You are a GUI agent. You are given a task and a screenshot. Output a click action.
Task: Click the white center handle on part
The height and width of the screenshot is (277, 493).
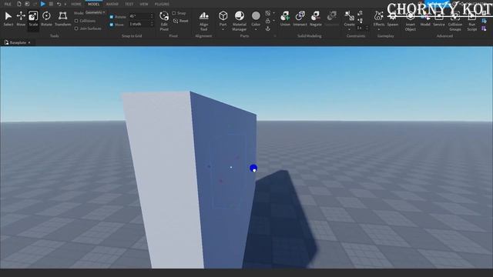(231, 168)
